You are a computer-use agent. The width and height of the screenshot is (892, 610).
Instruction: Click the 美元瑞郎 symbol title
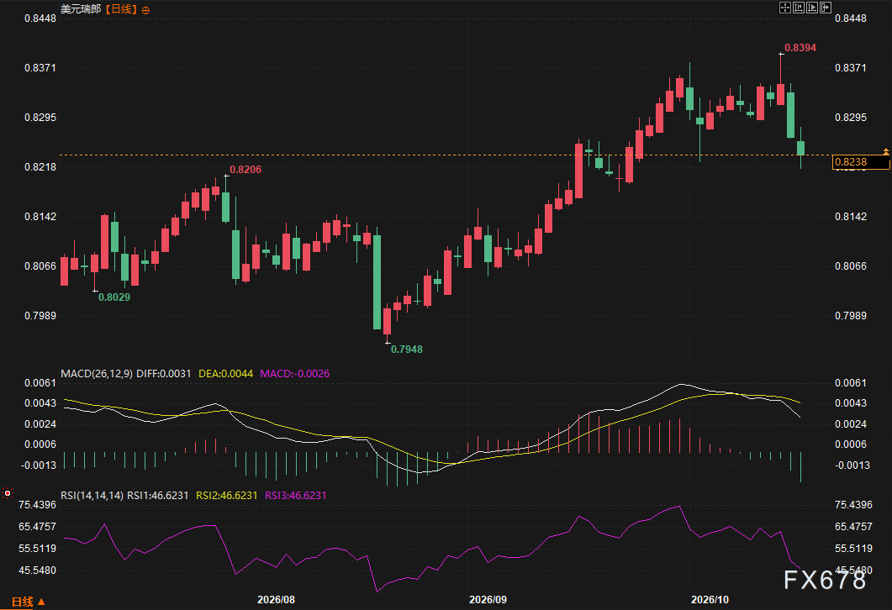click(81, 9)
